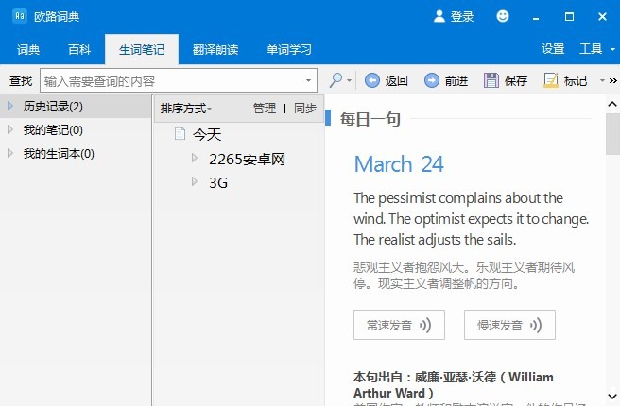Click 同步 to sync notes
This screenshot has height=406, width=620.
[x=305, y=108]
